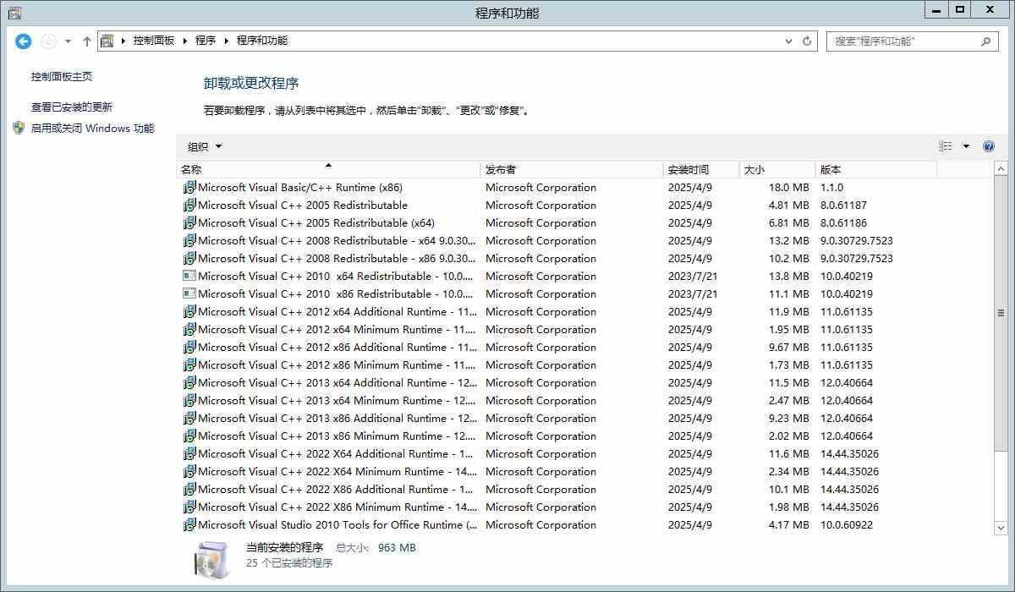1015x592 pixels.
Task: Open the address bar history dropdown
Action: click(789, 41)
